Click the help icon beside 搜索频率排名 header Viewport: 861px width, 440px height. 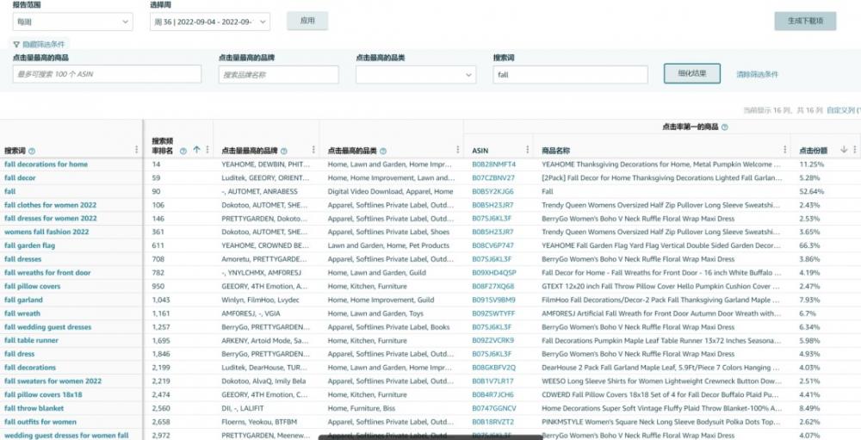coord(183,151)
